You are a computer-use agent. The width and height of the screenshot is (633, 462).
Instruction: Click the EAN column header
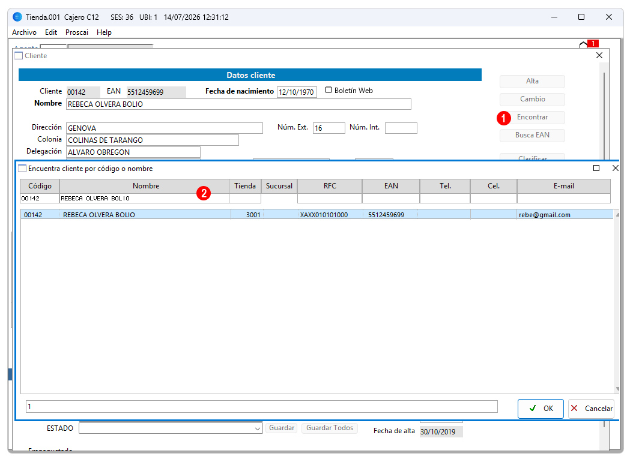point(391,186)
